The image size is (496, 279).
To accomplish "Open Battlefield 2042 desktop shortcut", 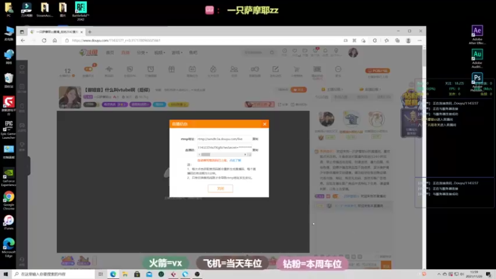I will [81, 11].
